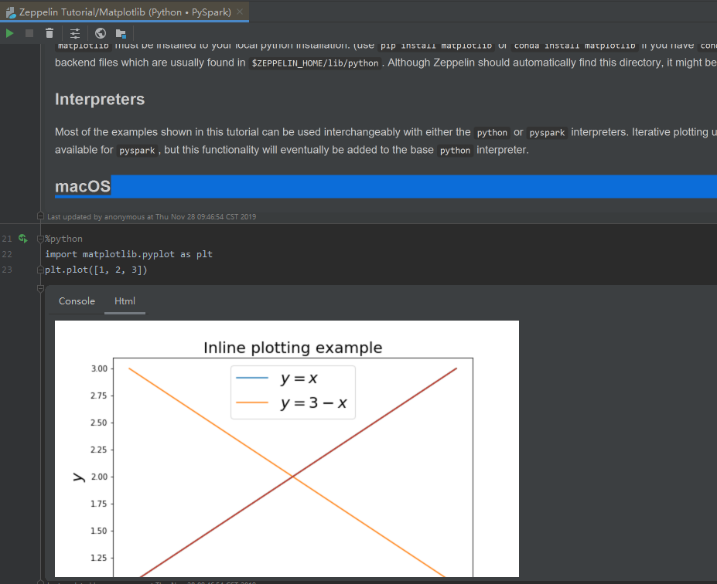This screenshot has height=584, width=717.
Task: Select the Zeppelin Tutorial/Matplotlib editor tab
Action: pos(124,12)
